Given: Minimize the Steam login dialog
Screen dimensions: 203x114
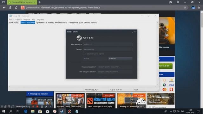Looking at the screenshot, I should (x=133, y=32).
